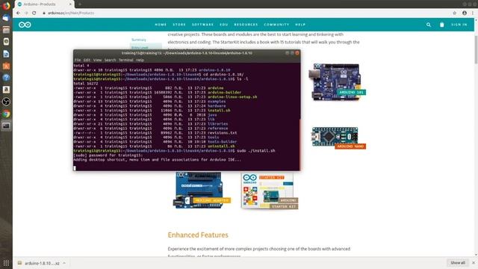Open the Terminal window's Search menu
The image size is (478, 269).
point(110,60)
